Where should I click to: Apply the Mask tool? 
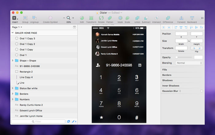click(x=120, y=18)
